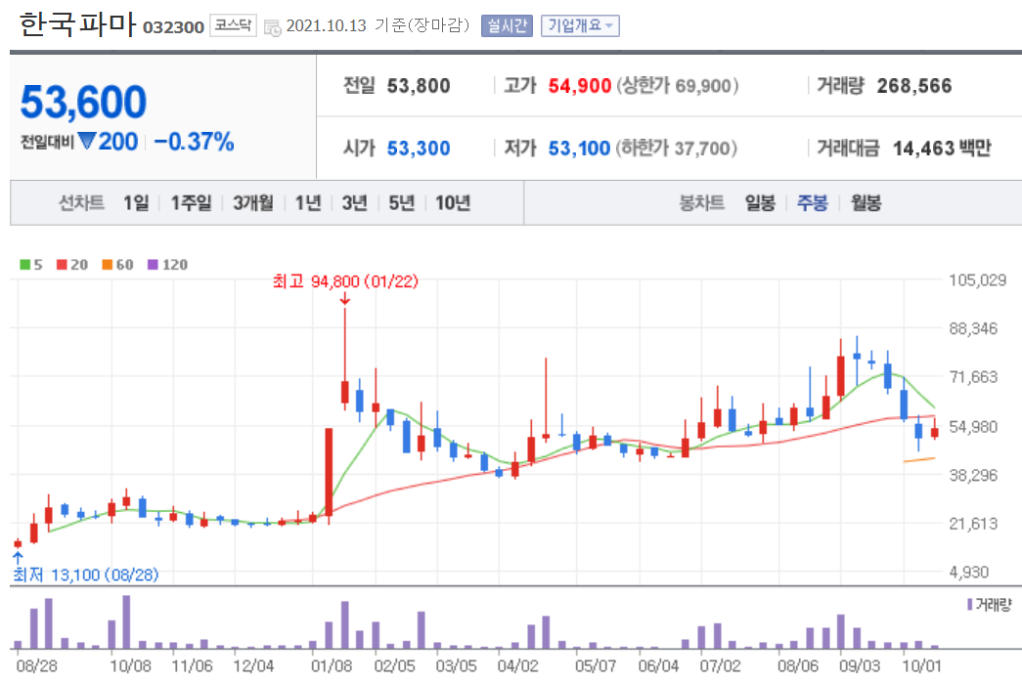Image resolution: width=1022 pixels, height=682 pixels.
Task: Click the 봉차트 label
Action: point(702,203)
